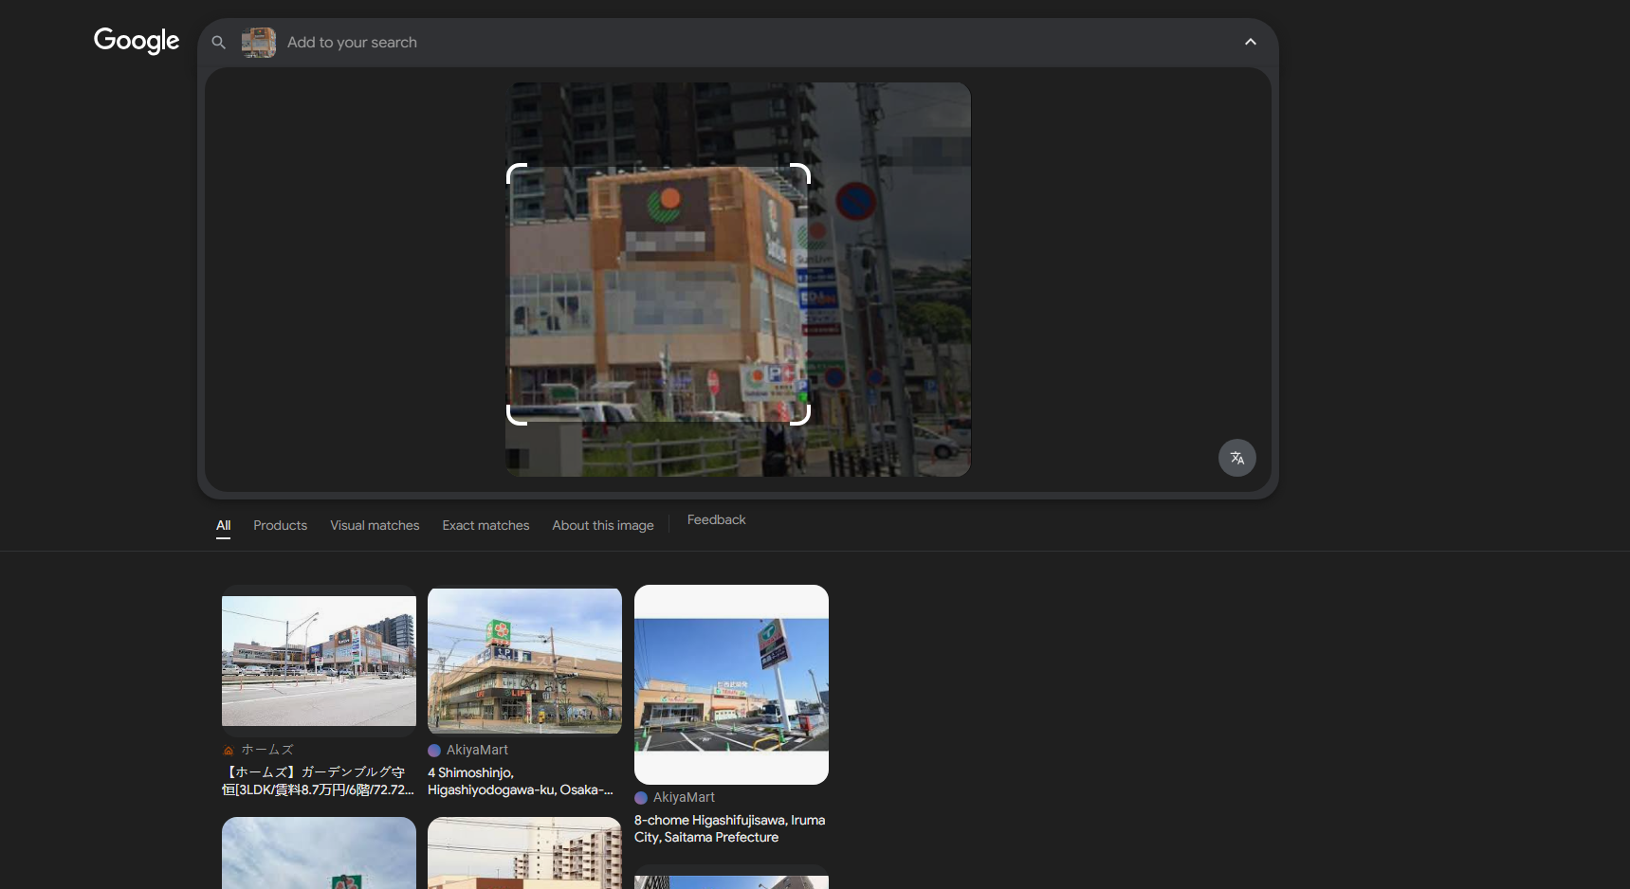
Task: Click the magnifier search icon
Action: tap(218, 43)
